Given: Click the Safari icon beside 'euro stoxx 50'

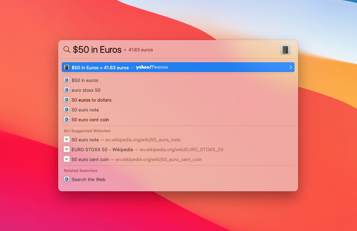Looking at the screenshot, I should click(67, 90).
